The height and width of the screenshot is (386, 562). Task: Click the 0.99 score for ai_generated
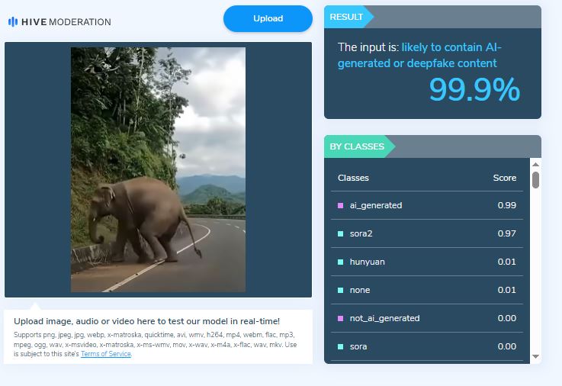tap(506, 205)
